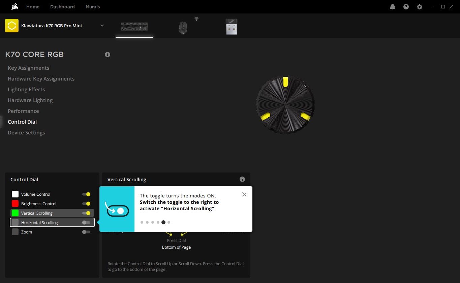Select the Control Dial section
This screenshot has height=283, width=460.
point(22,122)
